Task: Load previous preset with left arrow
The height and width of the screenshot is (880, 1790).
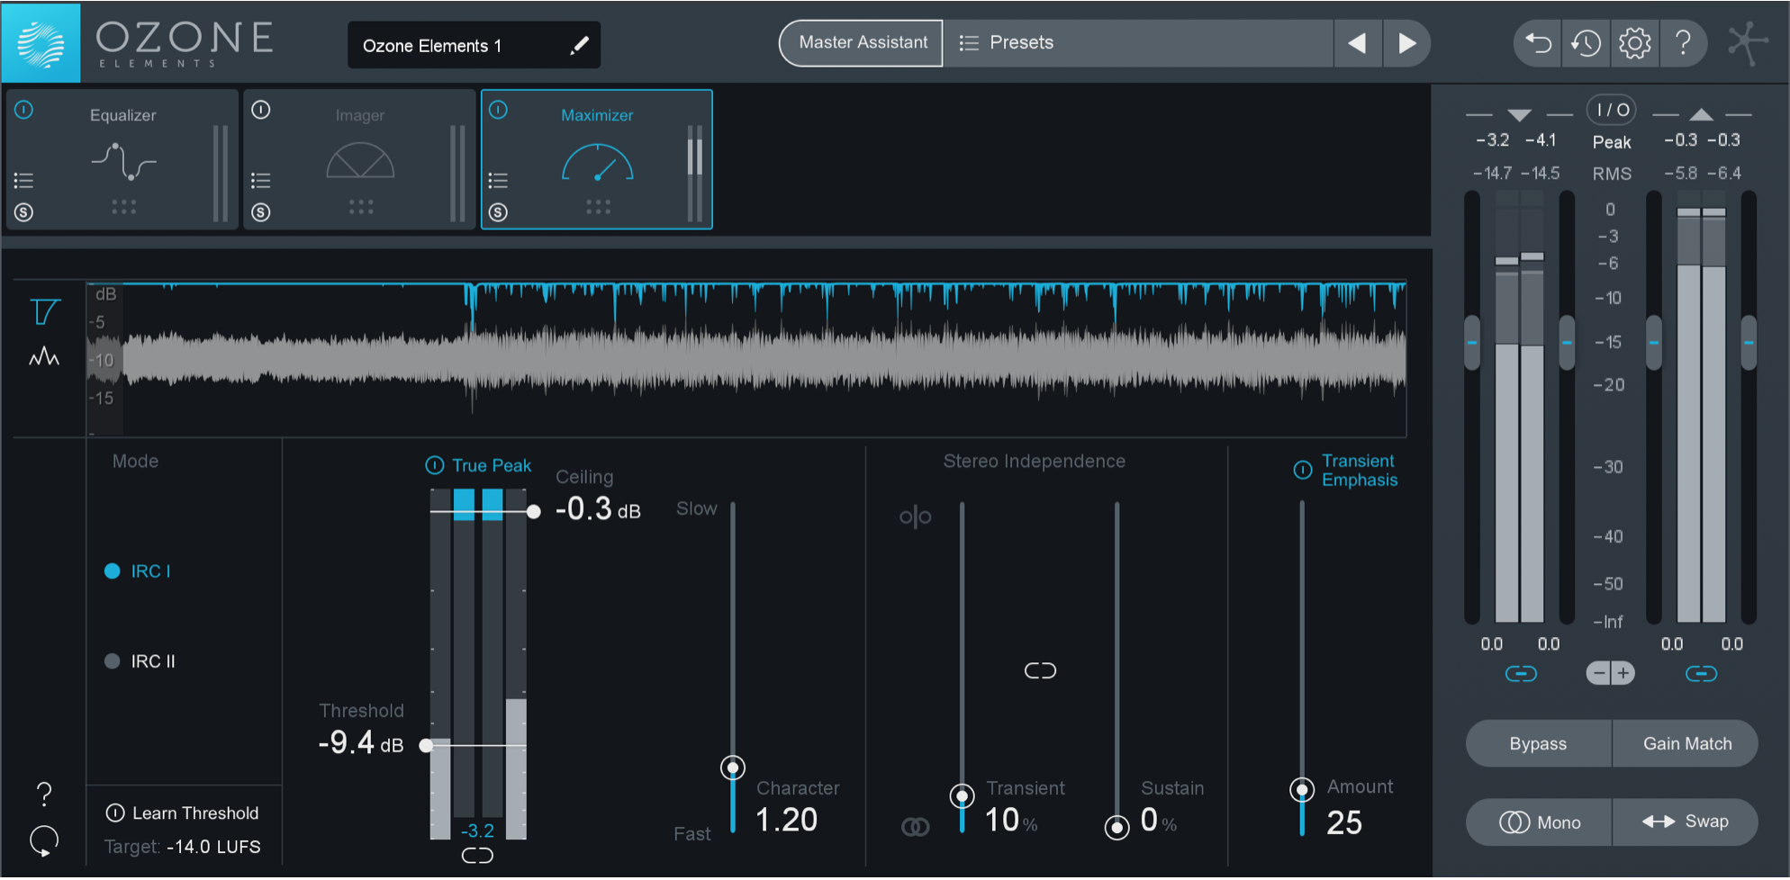Action: [x=1357, y=43]
